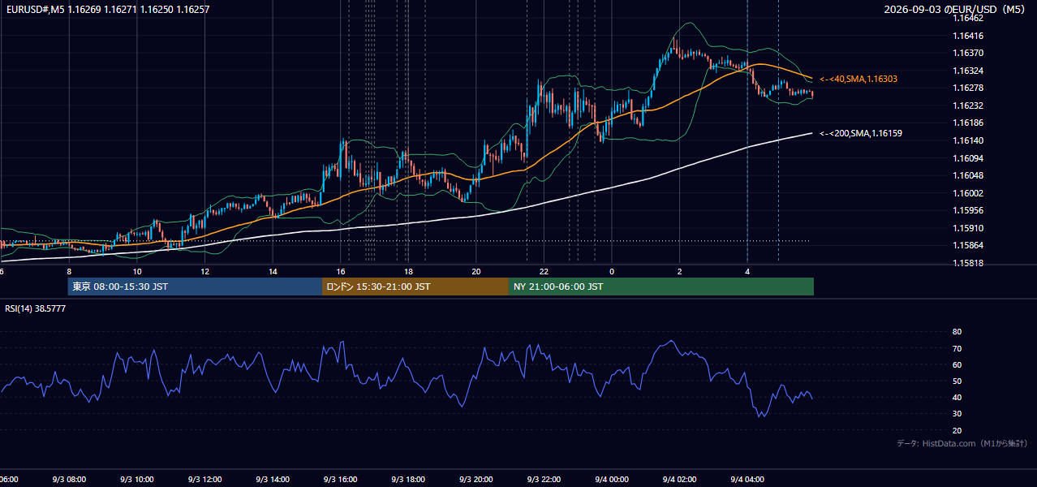Click price scale value 1.15910
Image resolution: width=1037 pixels, height=487 pixels.
tap(969, 228)
